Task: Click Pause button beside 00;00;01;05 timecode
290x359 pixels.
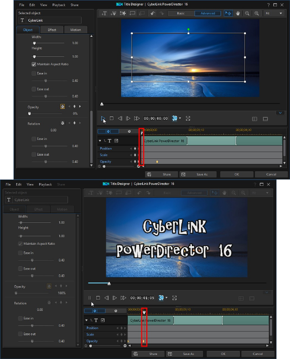Action: (90, 298)
